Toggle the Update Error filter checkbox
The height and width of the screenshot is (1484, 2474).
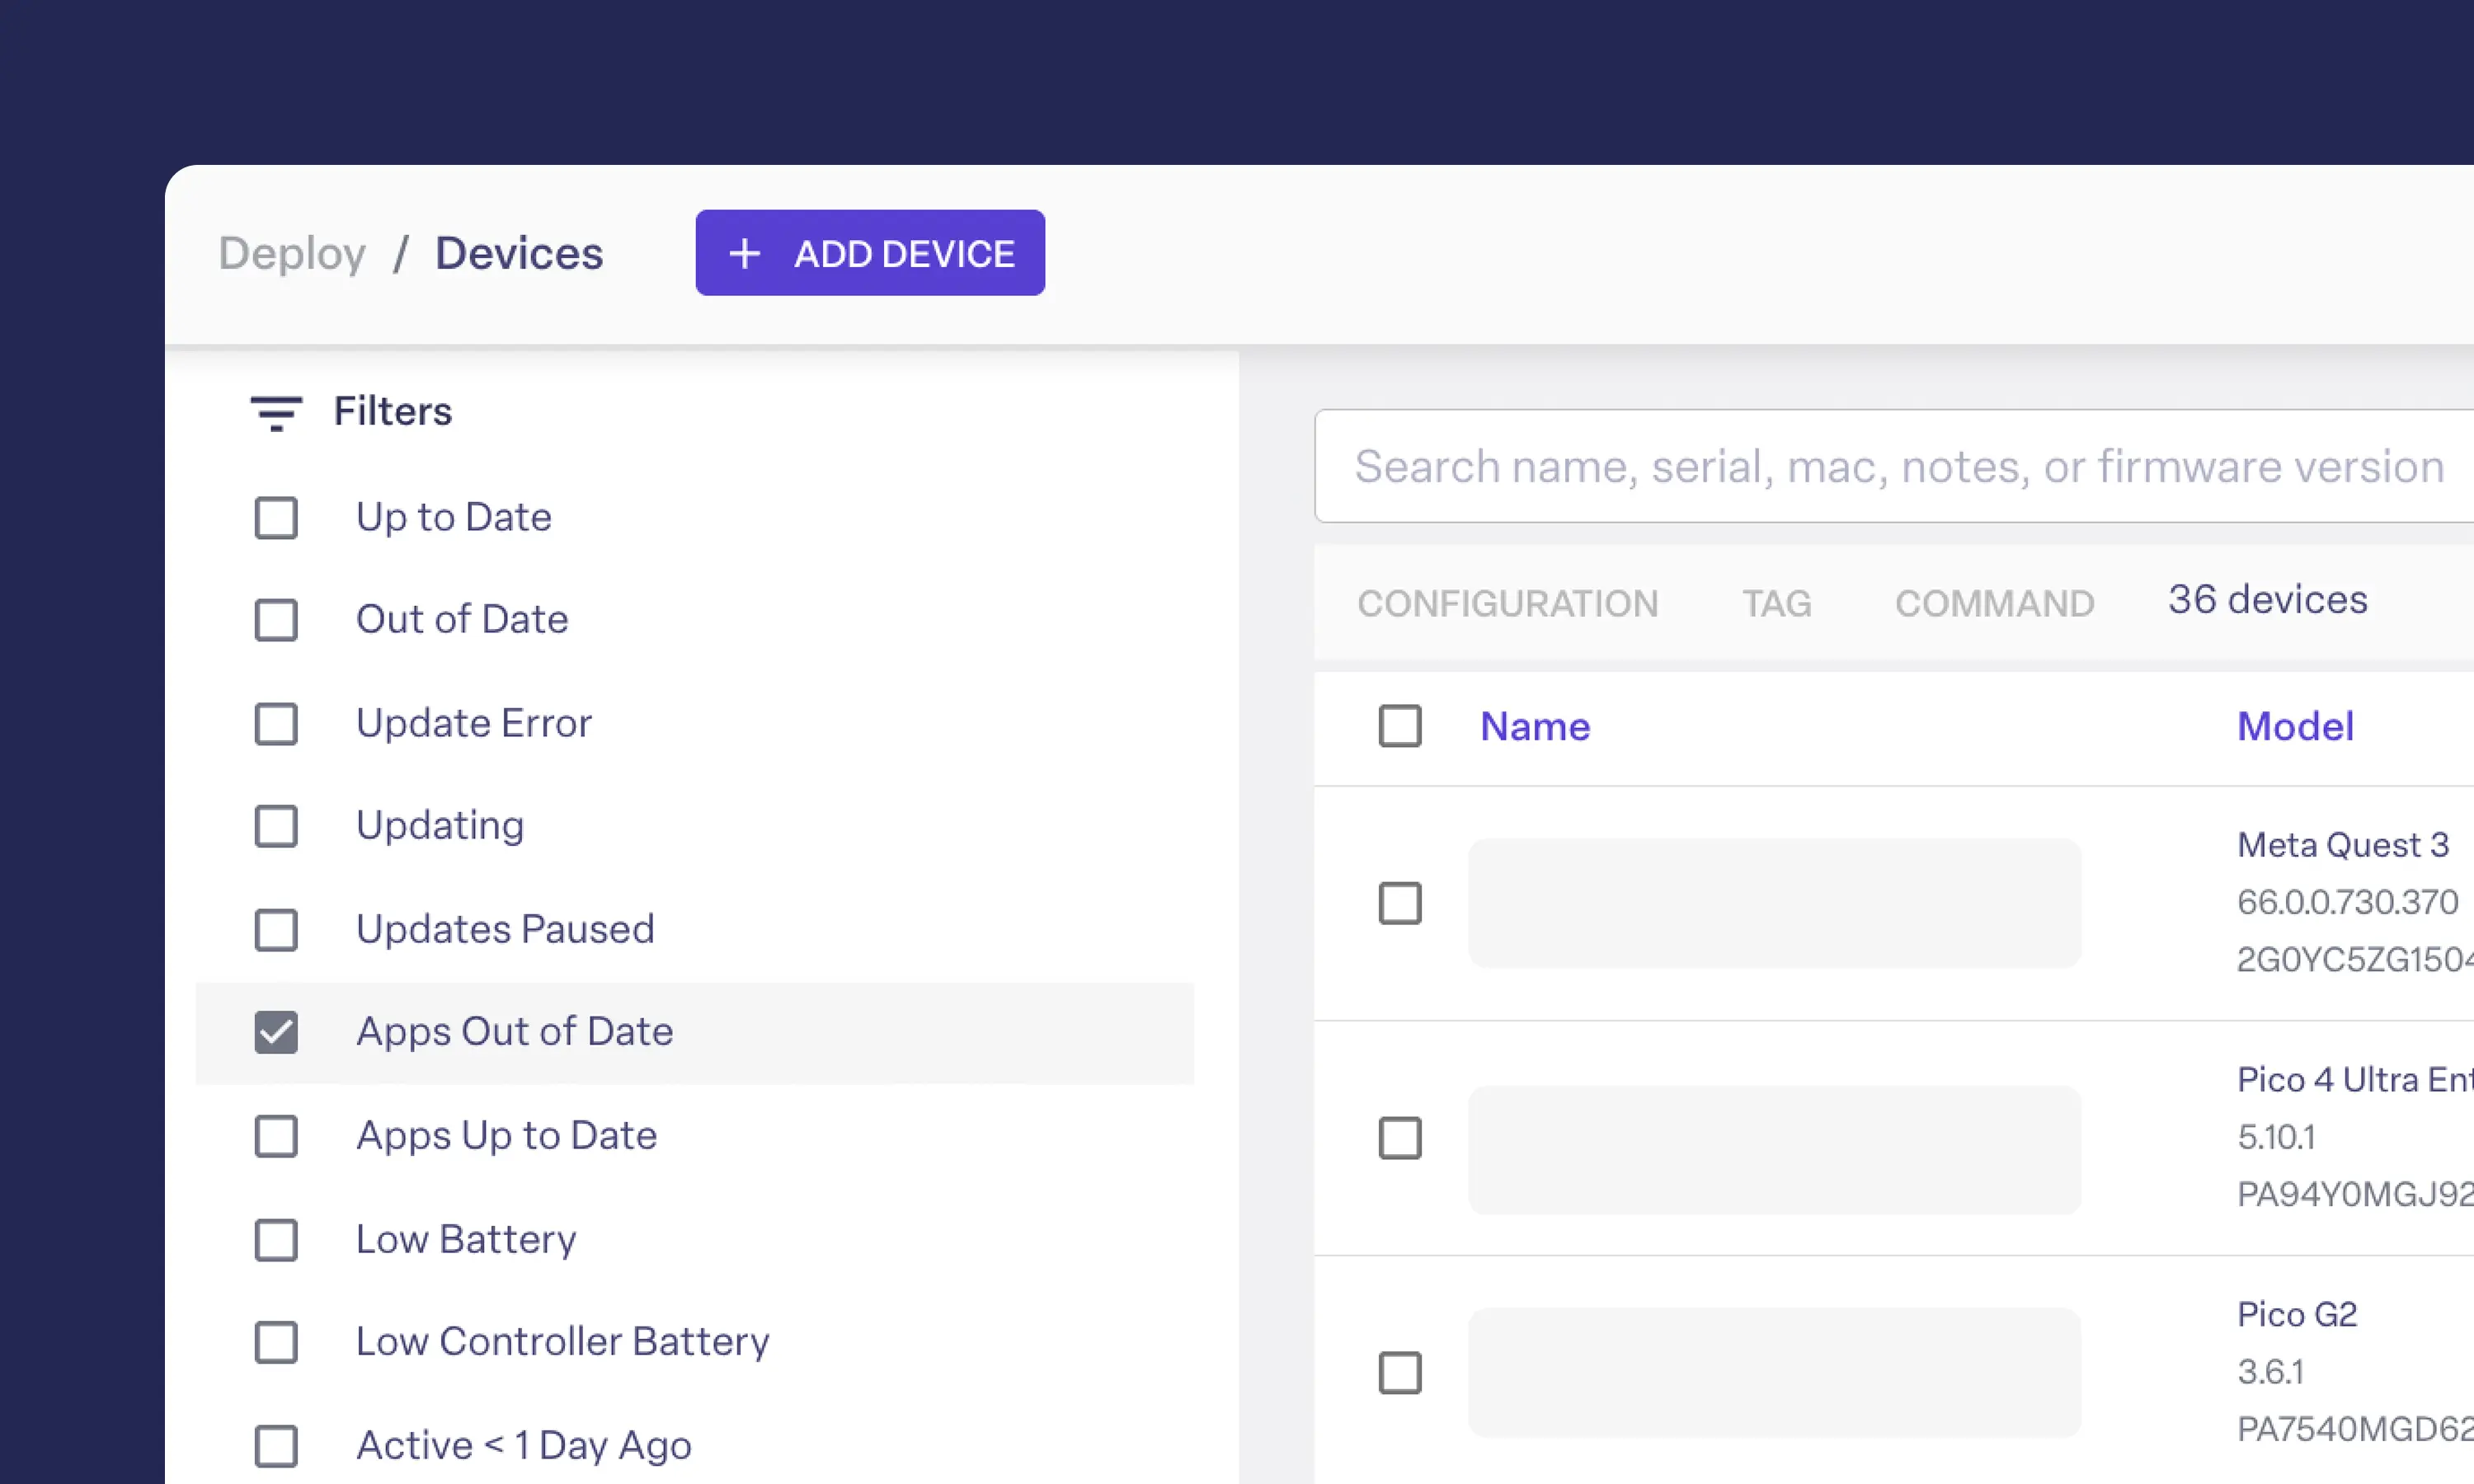coord(276,724)
